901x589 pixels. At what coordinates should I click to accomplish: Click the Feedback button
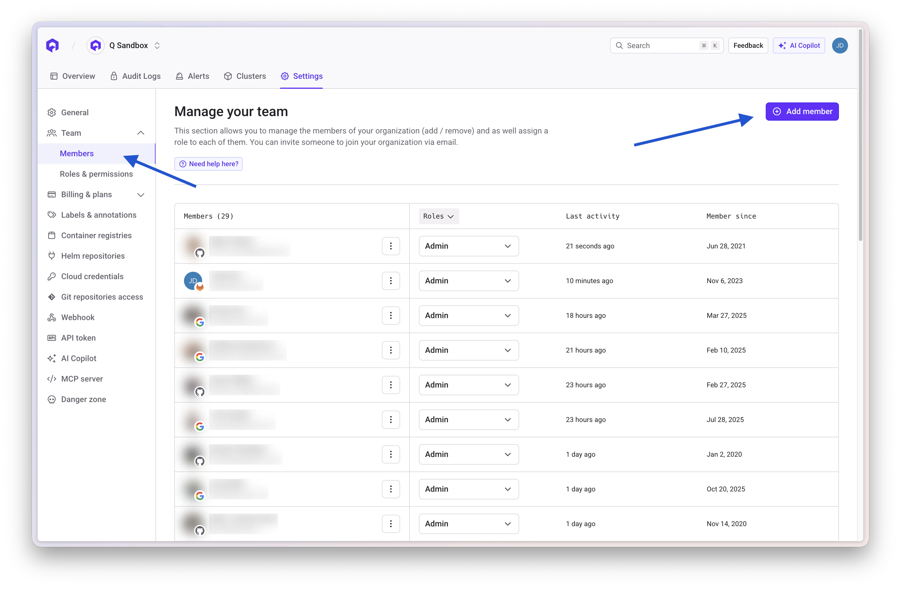(x=748, y=46)
